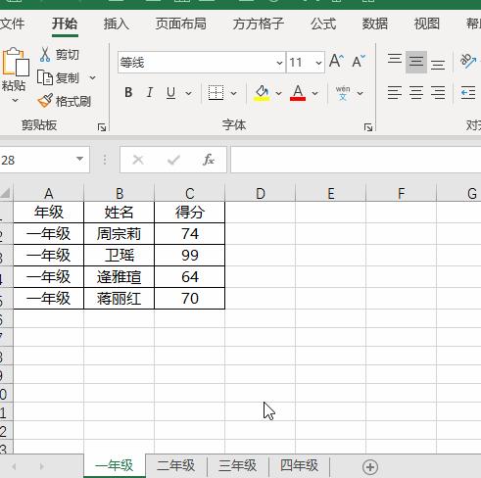Toggle Underline formatting
The width and height of the screenshot is (481, 478).
(170, 93)
